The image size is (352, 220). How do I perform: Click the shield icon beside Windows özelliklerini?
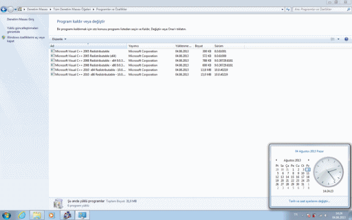tap(3, 37)
